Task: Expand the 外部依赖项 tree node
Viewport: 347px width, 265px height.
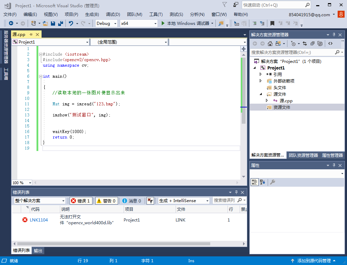Action: pos(261,81)
